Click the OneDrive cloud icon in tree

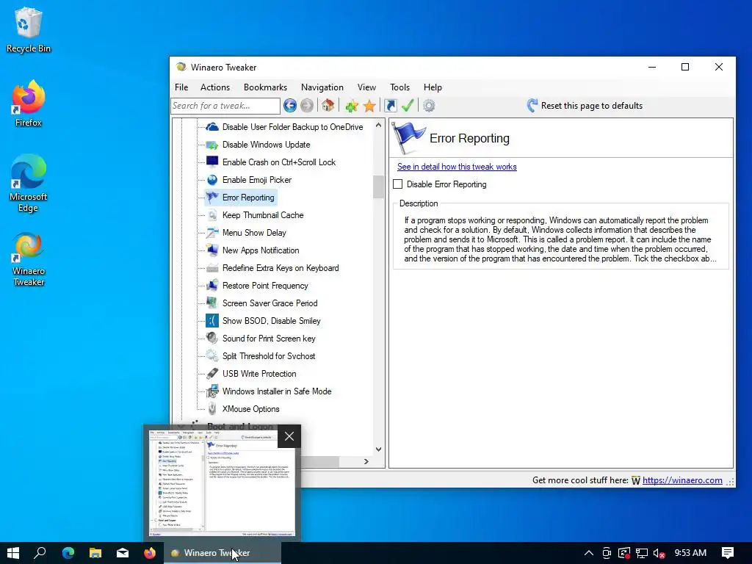212,126
